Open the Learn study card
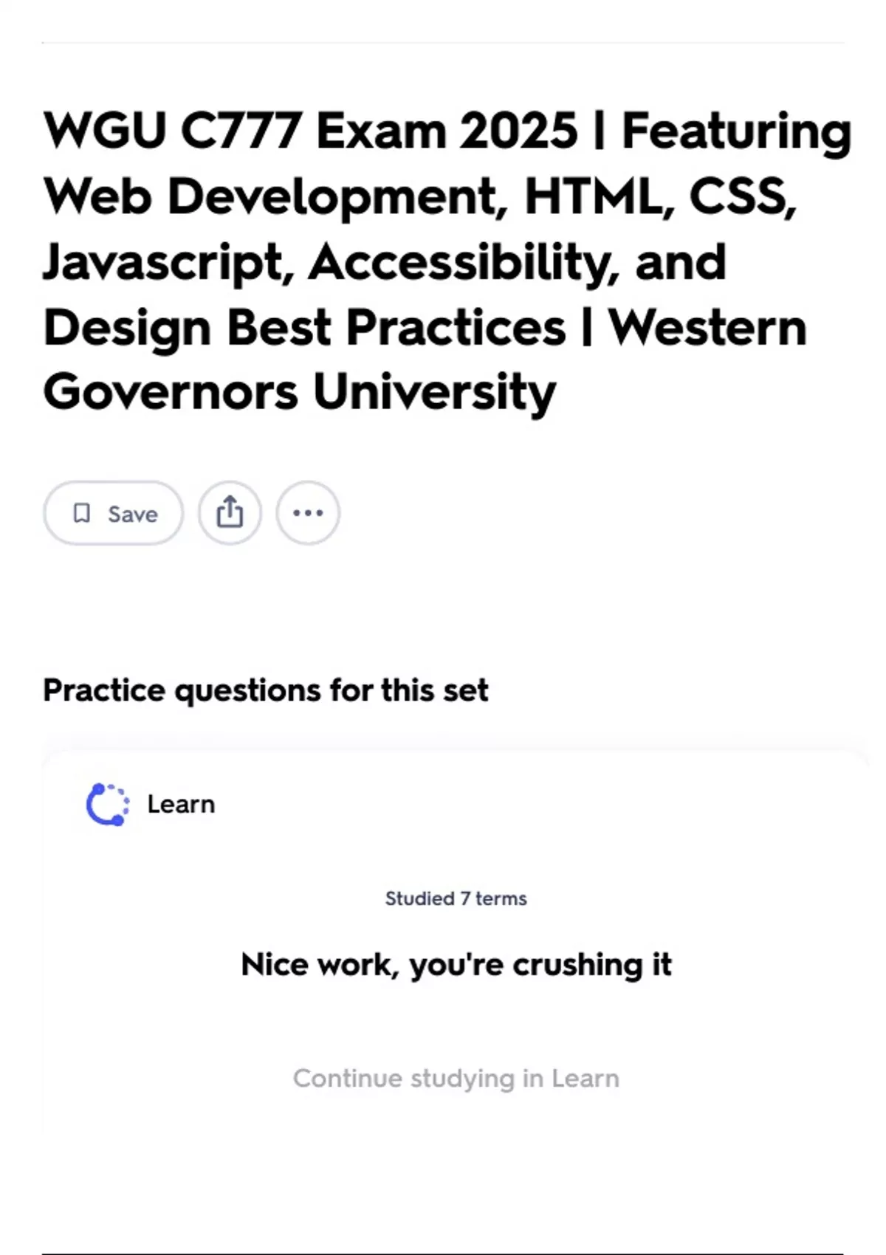Screen dimensions: 886x1255 [x=456, y=945]
